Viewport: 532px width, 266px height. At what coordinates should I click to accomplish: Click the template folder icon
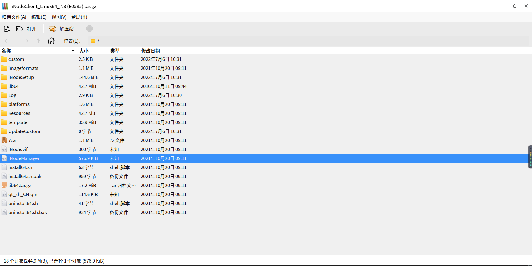click(4, 122)
